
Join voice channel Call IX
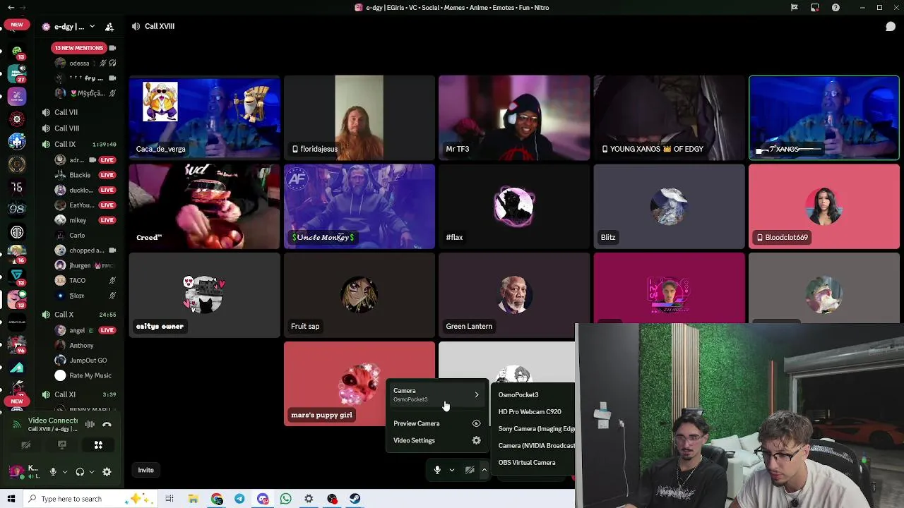(65, 144)
